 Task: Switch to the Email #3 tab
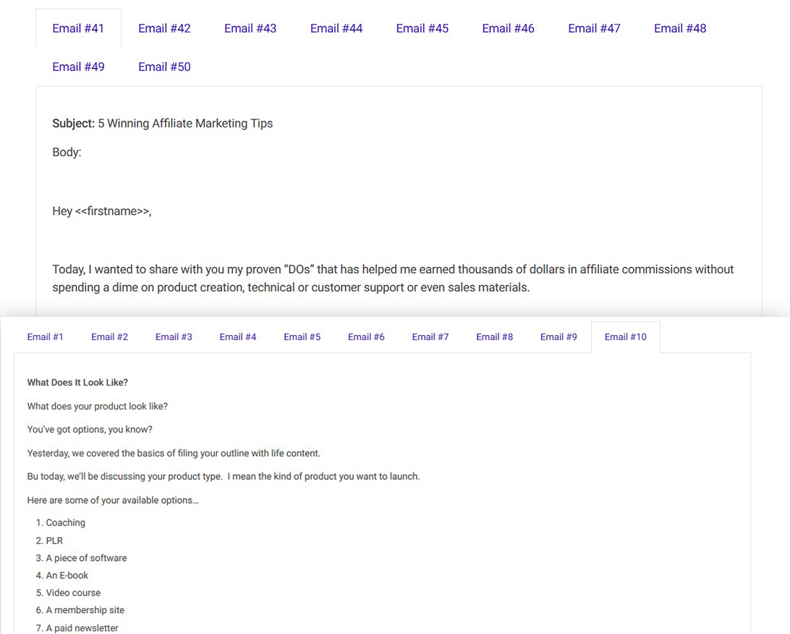click(x=174, y=337)
